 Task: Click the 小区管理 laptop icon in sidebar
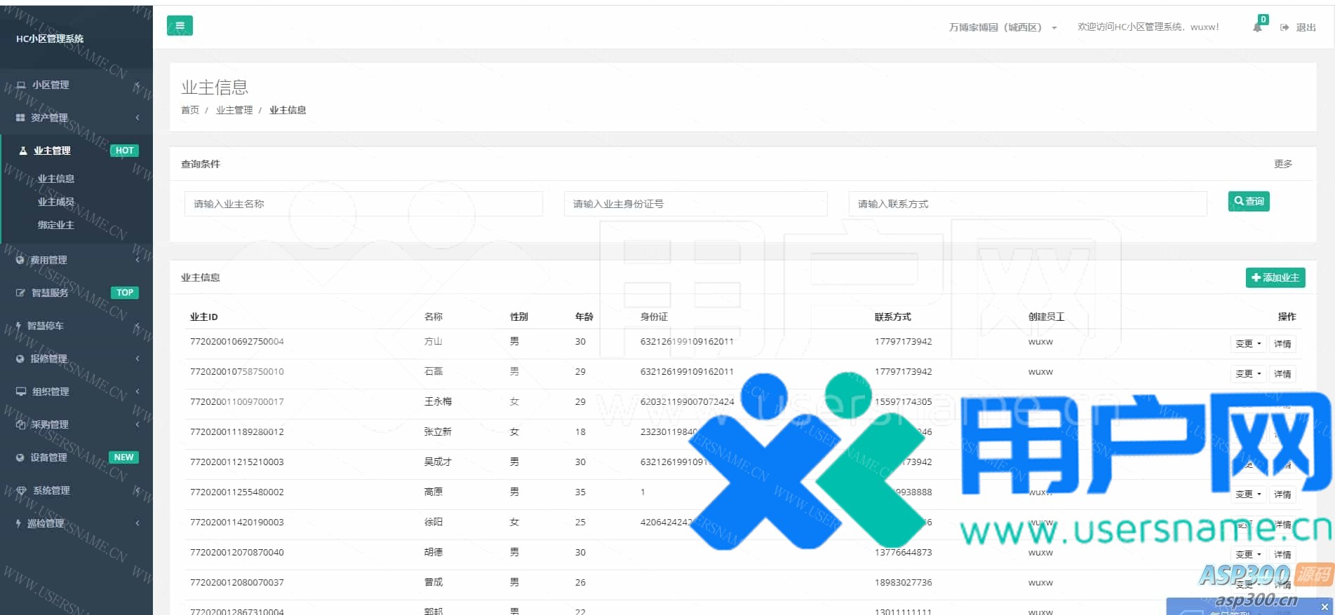pos(21,85)
